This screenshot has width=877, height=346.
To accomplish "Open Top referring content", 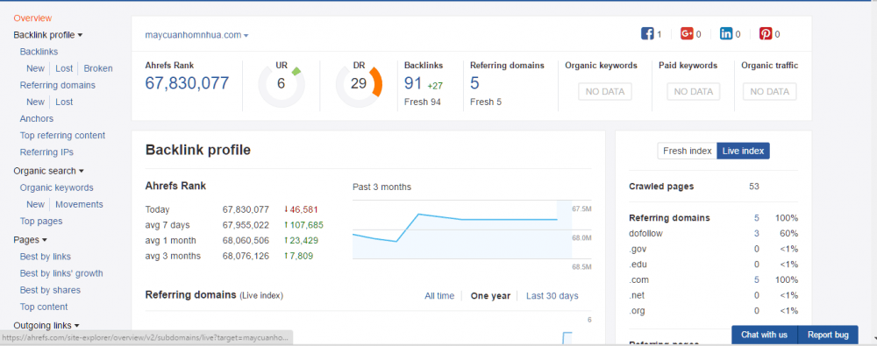I will (62, 135).
